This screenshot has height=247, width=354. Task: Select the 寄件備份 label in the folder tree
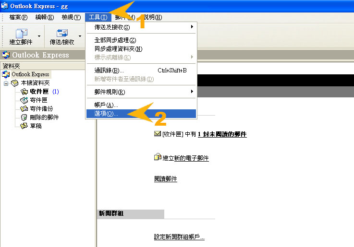(41, 108)
